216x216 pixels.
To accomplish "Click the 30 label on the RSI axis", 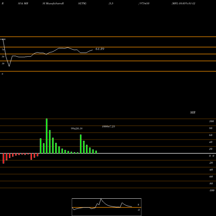I will tap(3, 64).
